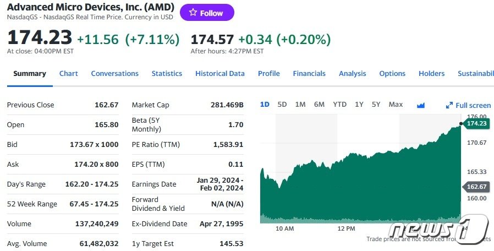
Task: Display the Max chart range
Action: coord(396,105)
